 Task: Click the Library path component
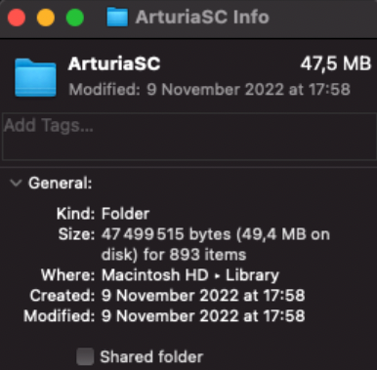tap(252, 275)
